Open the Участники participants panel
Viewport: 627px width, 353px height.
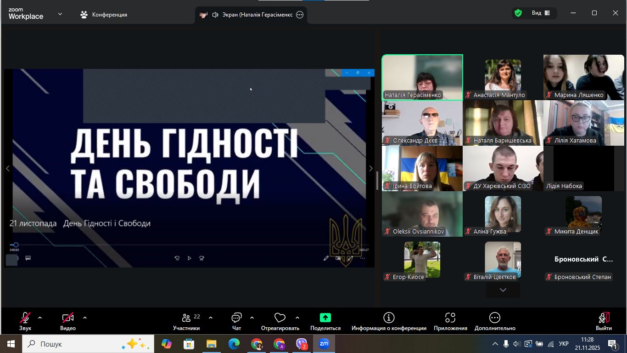186,321
